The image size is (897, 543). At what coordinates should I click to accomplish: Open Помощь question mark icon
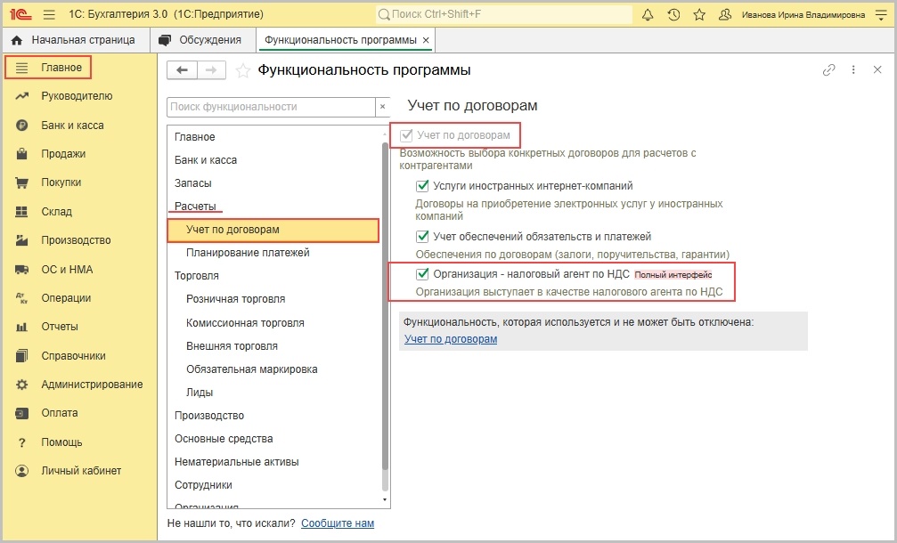[x=21, y=442]
